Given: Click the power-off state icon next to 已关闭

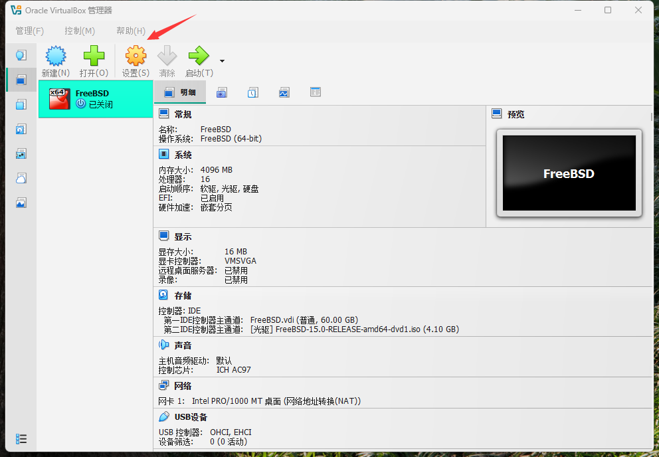Looking at the screenshot, I should coord(81,104).
